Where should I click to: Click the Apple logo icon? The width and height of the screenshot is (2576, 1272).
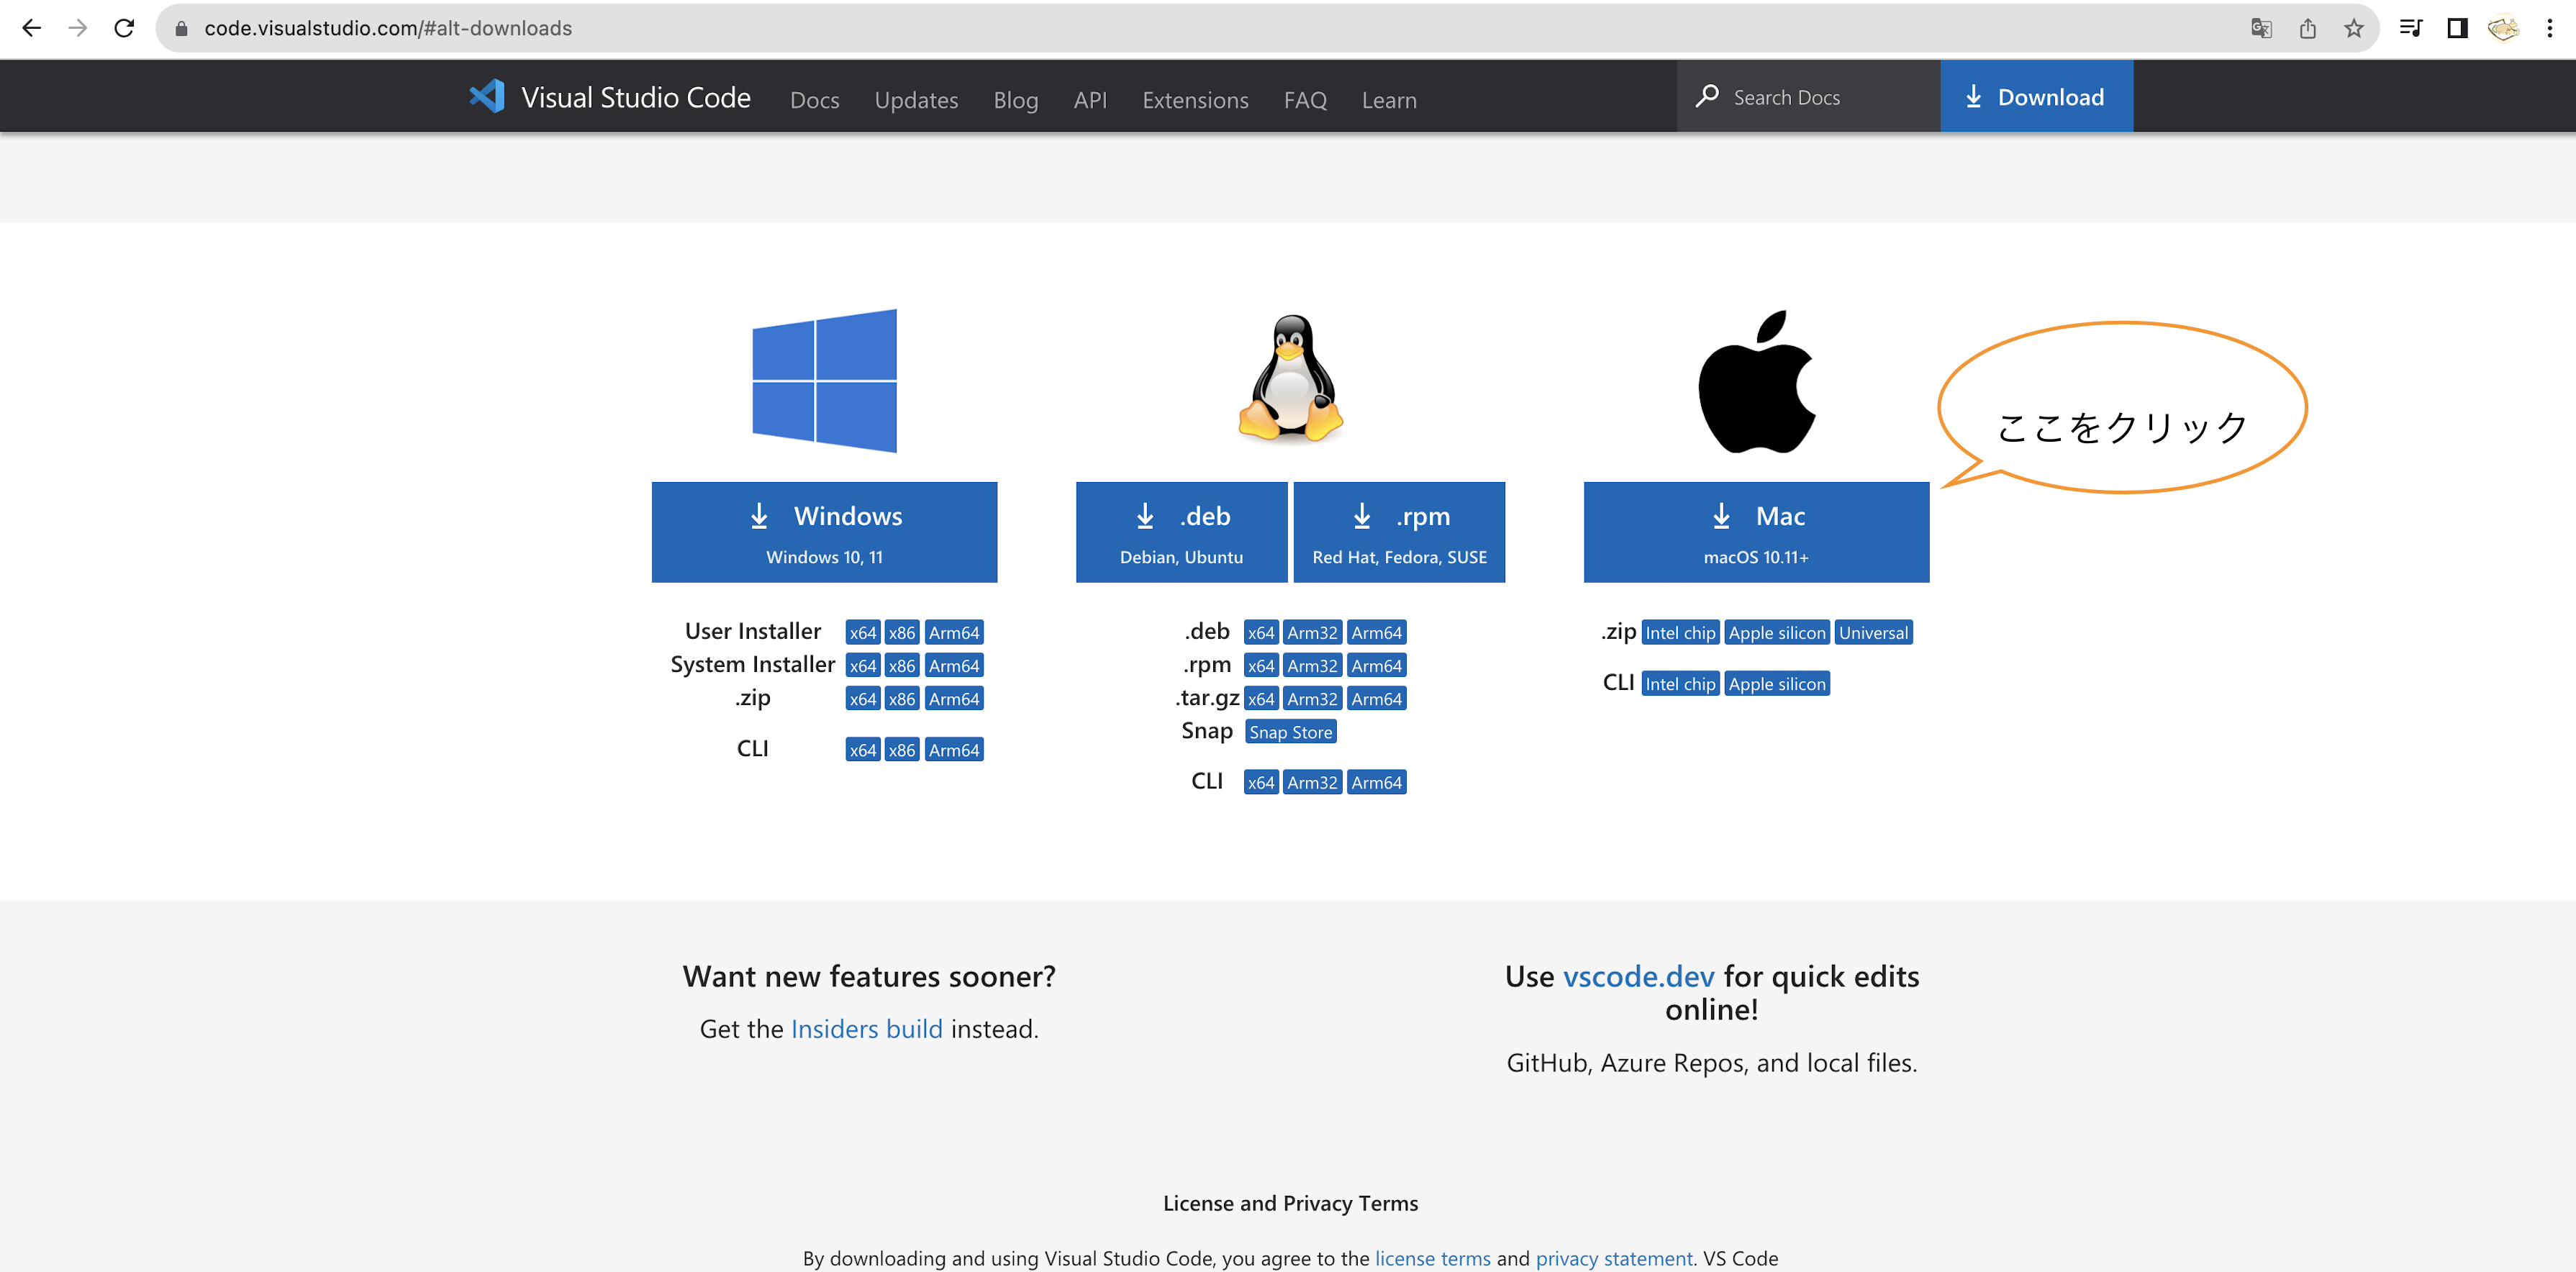coord(1757,378)
